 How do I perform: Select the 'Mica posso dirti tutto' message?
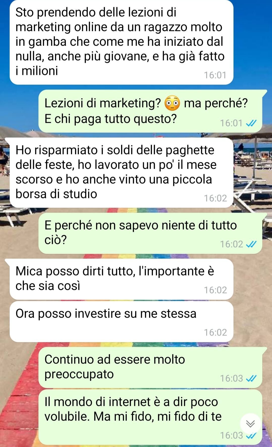121,279
